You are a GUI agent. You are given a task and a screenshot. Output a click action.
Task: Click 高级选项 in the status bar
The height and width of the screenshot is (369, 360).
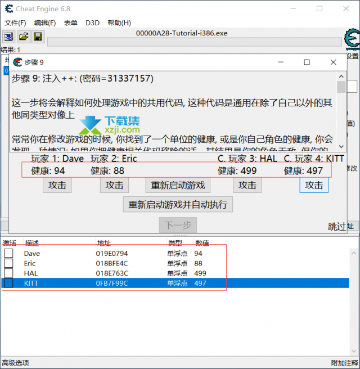[15, 363]
